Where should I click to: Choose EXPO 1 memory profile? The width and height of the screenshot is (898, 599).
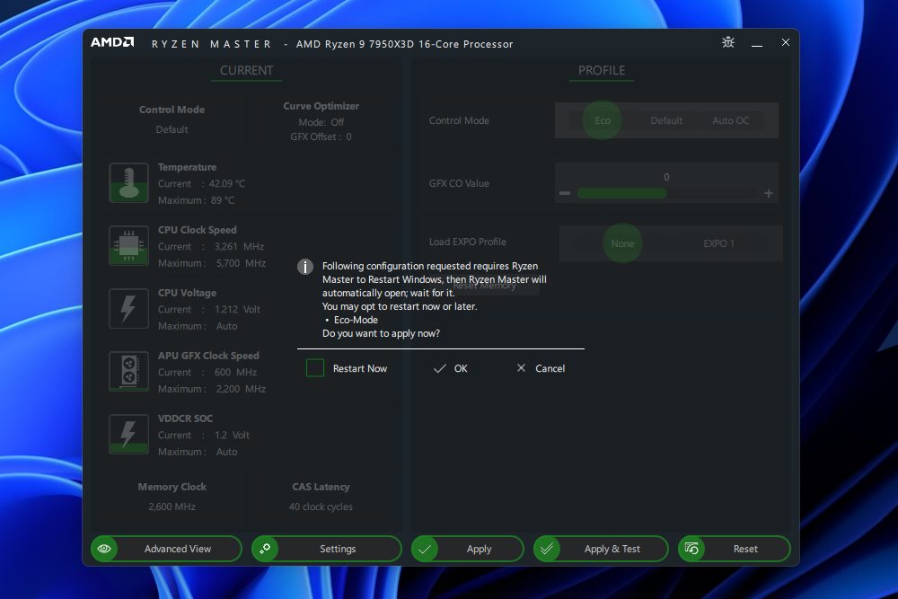[718, 243]
